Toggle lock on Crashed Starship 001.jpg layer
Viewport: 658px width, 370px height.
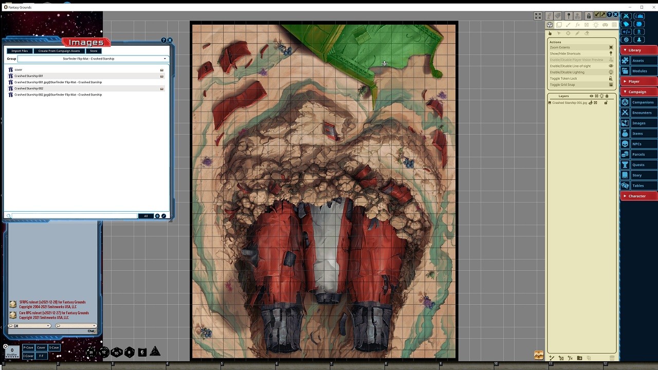click(x=606, y=103)
